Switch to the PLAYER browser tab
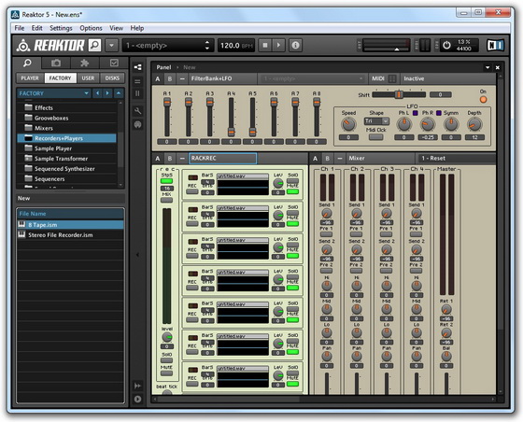The width and height of the screenshot is (523, 422). (x=30, y=78)
